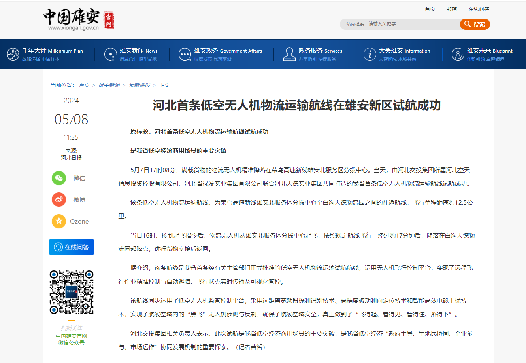The image size is (526, 363).
Task: Click the News section circular icon
Action: 110,54
